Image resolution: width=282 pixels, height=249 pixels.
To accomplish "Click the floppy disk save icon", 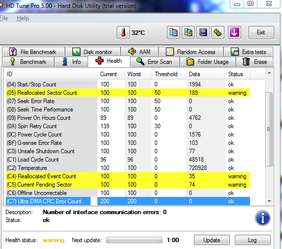I will click(x=203, y=32).
